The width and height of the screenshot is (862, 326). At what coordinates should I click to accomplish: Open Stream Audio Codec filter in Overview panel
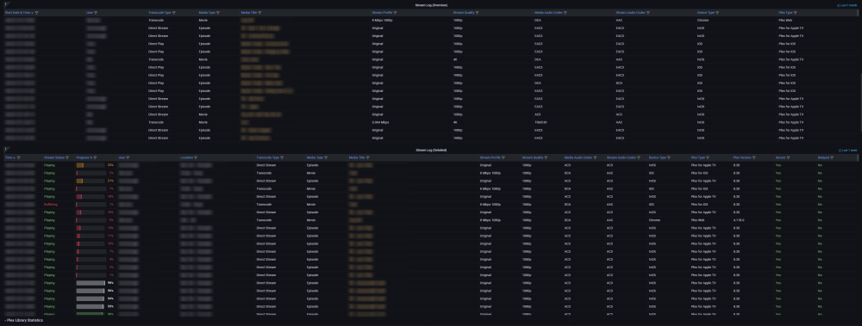647,12
